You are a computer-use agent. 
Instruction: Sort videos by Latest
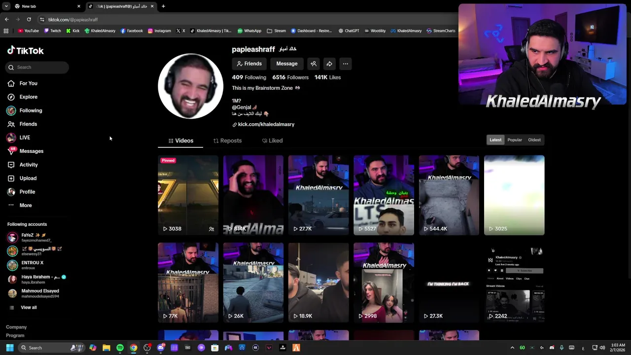[x=495, y=140]
